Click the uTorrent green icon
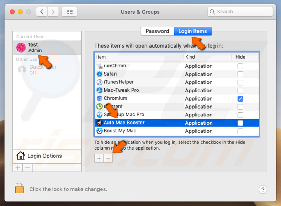The image size is (281, 206). (x=100, y=107)
